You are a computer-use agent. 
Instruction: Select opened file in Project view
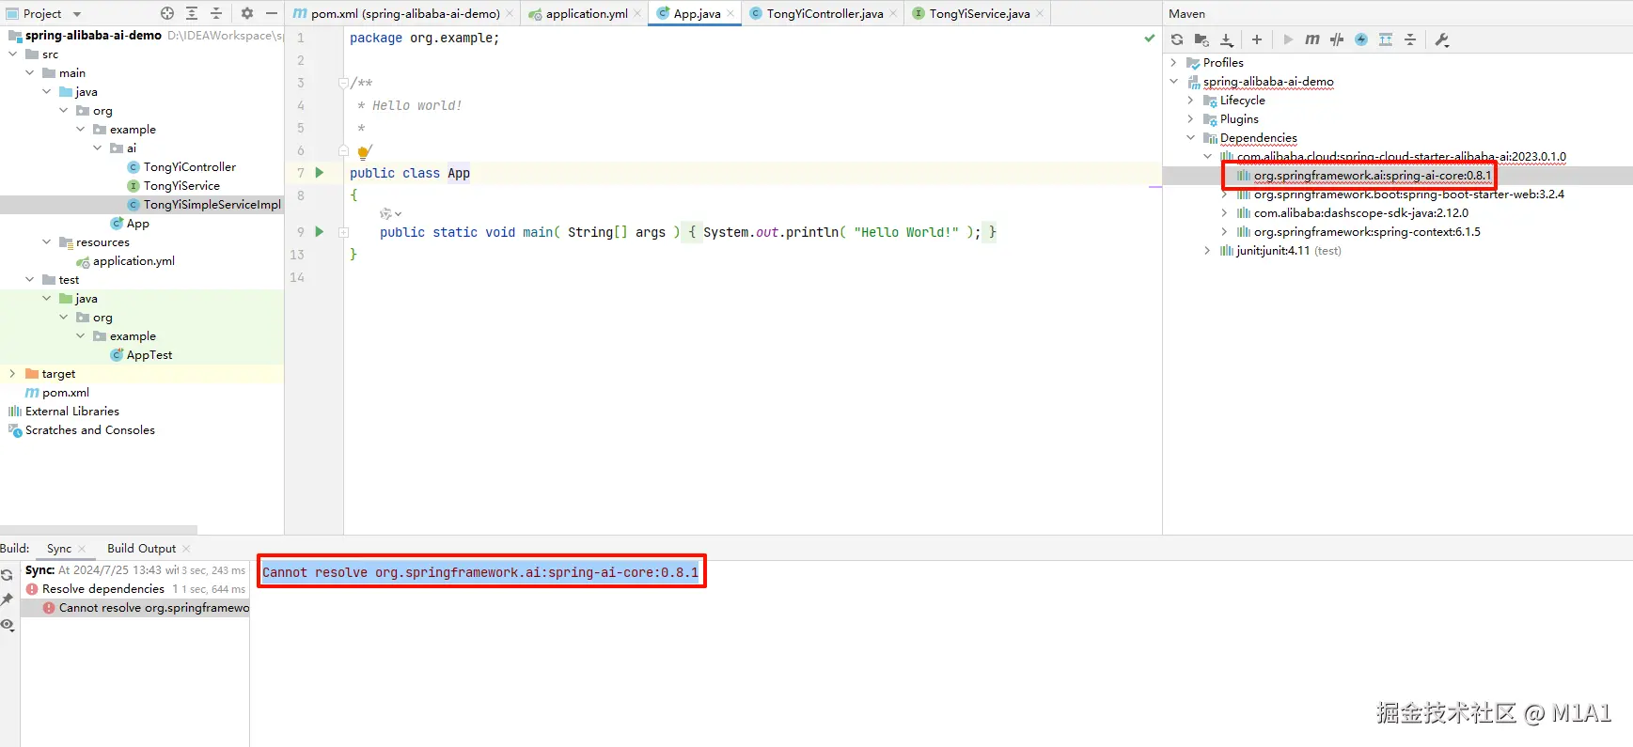(167, 13)
